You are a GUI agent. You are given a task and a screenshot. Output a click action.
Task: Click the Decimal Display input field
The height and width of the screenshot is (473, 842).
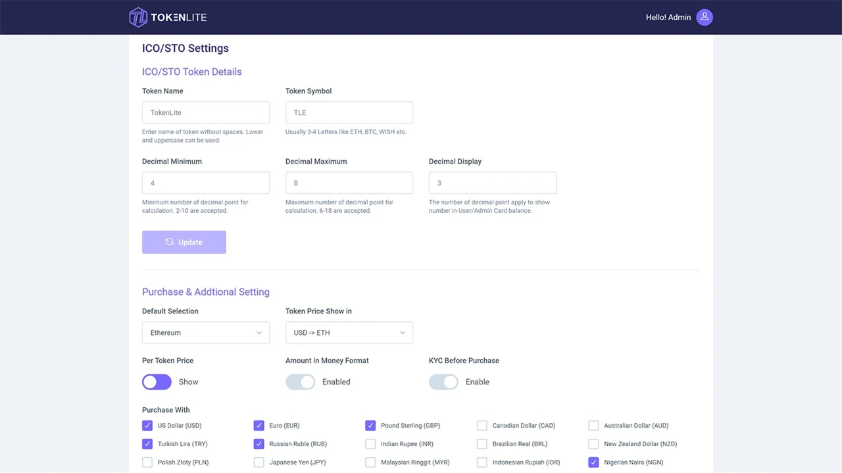[x=493, y=183]
